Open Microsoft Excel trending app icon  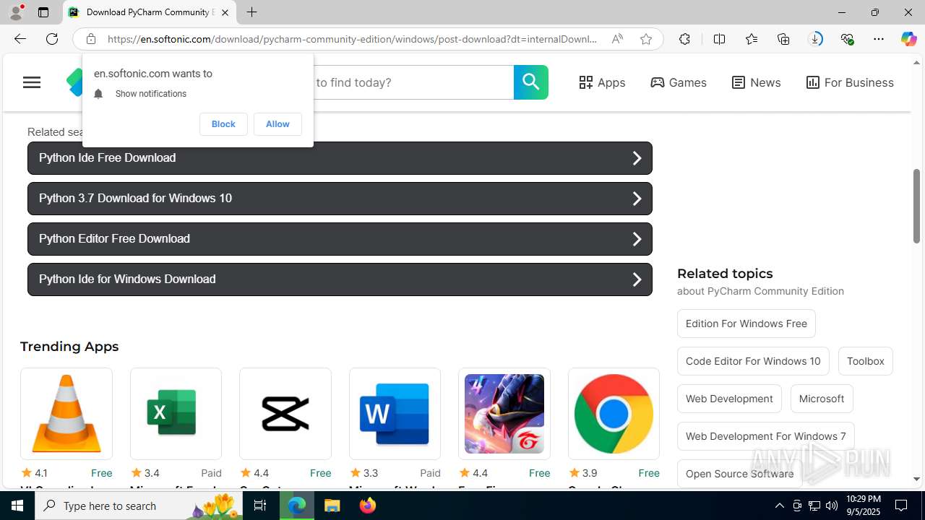pos(176,414)
